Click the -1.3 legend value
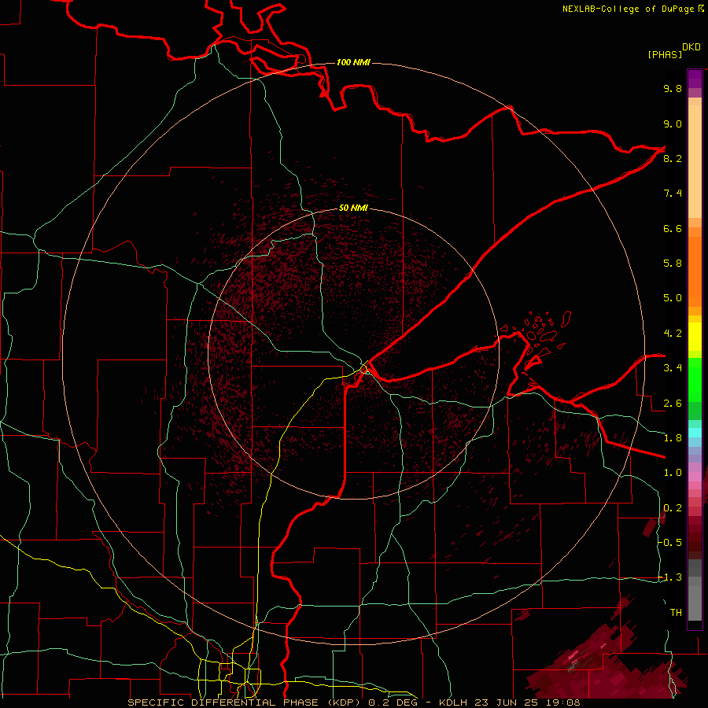 pos(670,577)
